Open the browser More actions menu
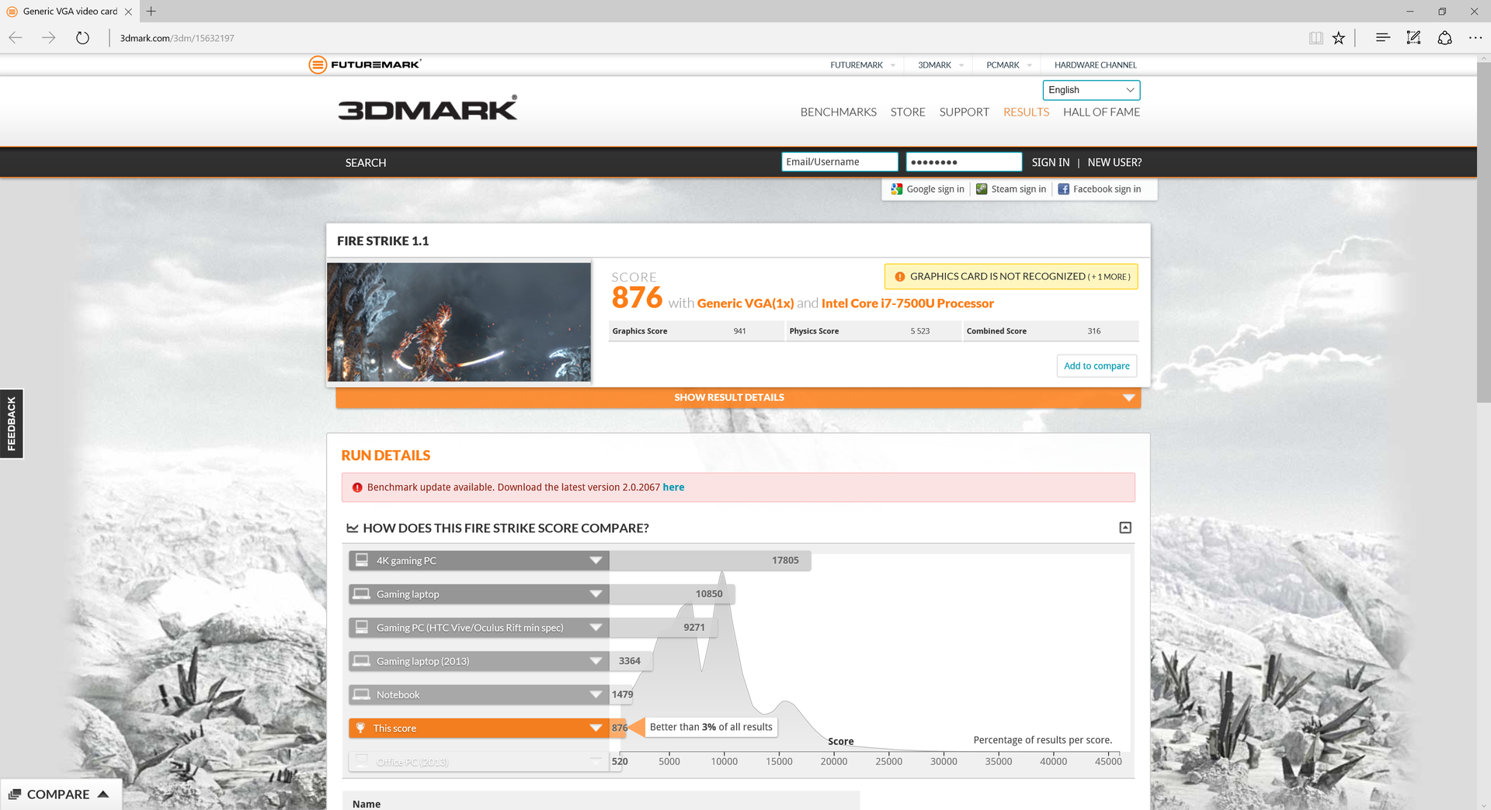Viewport: 1491px width, 810px height. [x=1475, y=37]
